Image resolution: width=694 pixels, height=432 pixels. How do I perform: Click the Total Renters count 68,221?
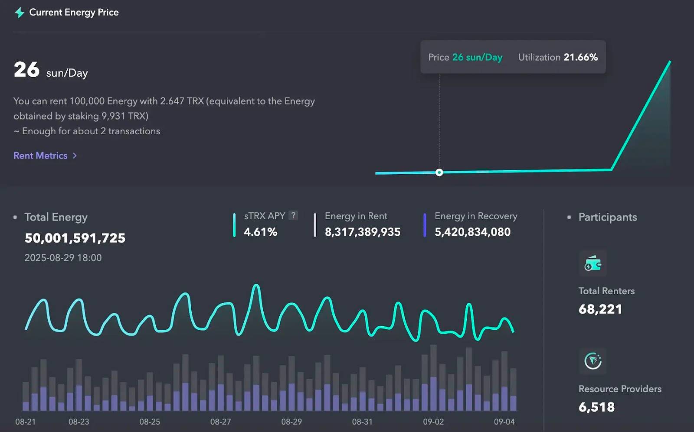tap(600, 309)
